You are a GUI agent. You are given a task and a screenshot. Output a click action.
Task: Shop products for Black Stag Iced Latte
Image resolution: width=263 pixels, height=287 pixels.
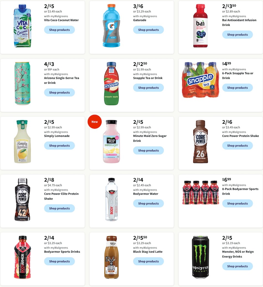coord(148,261)
